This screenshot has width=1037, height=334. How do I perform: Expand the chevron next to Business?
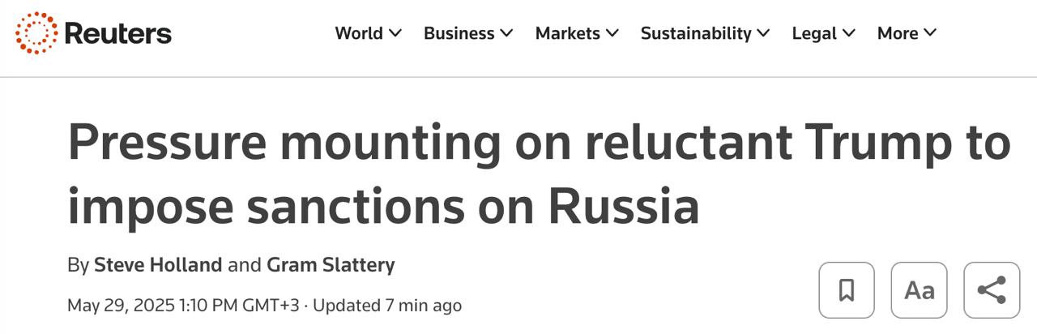(x=507, y=33)
